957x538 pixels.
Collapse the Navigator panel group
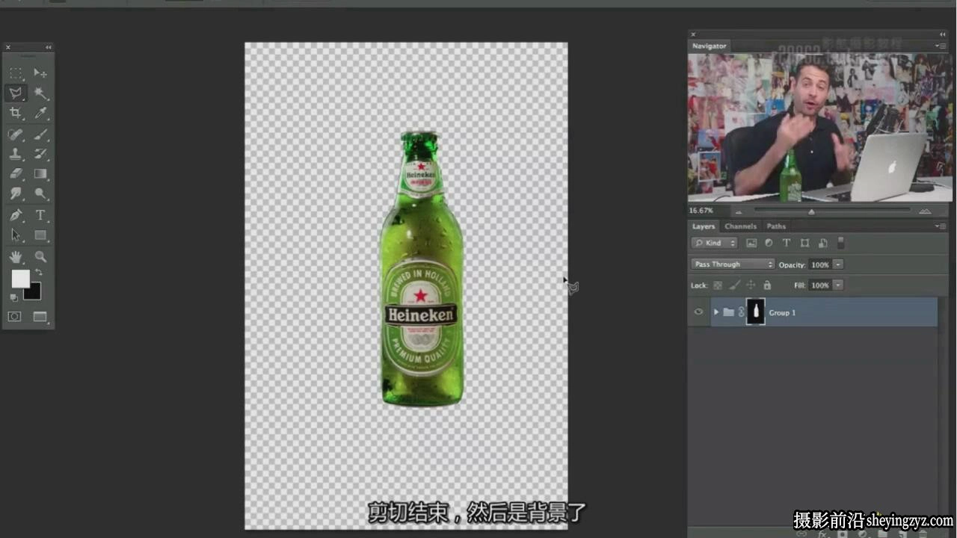[942, 34]
